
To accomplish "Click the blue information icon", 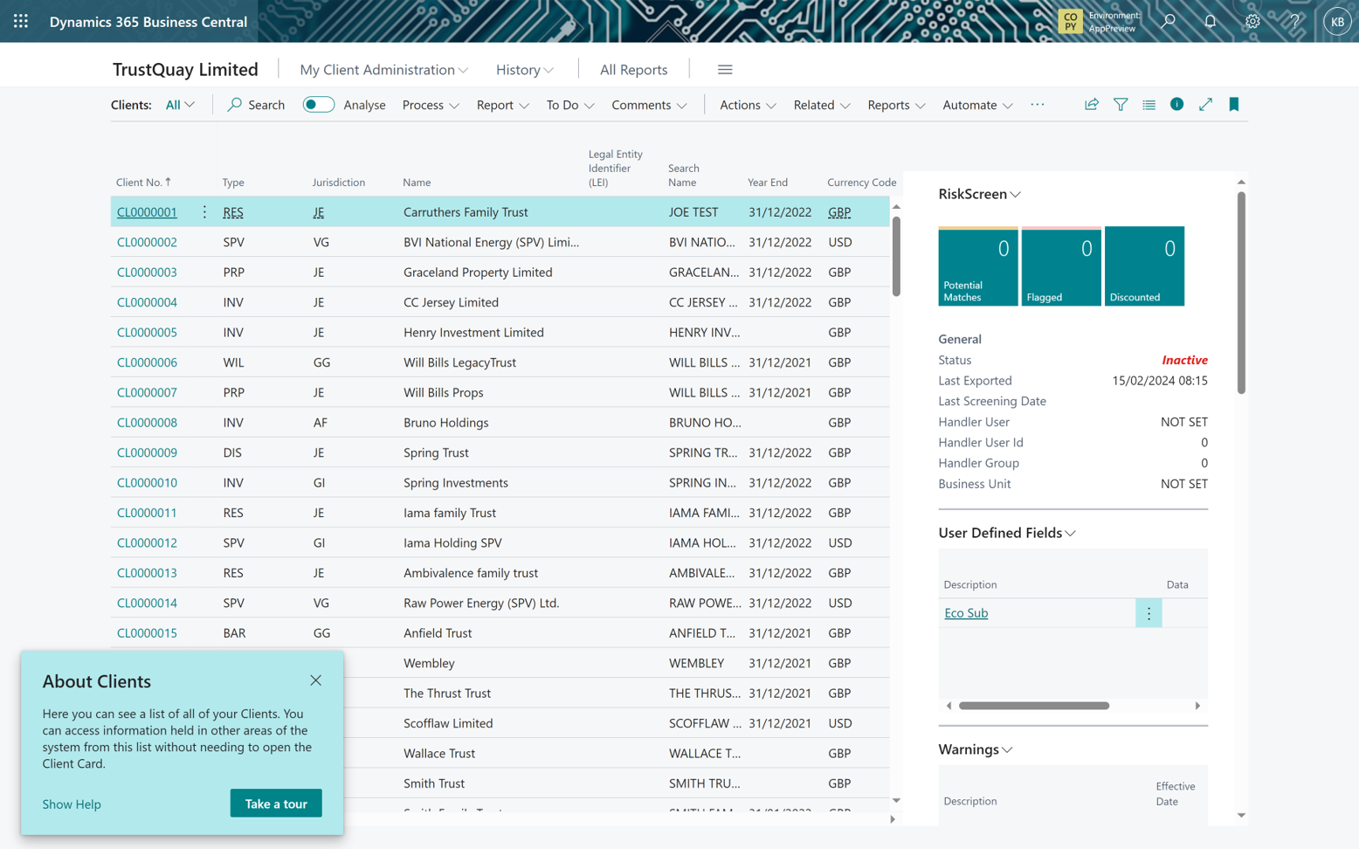I will tap(1176, 104).
